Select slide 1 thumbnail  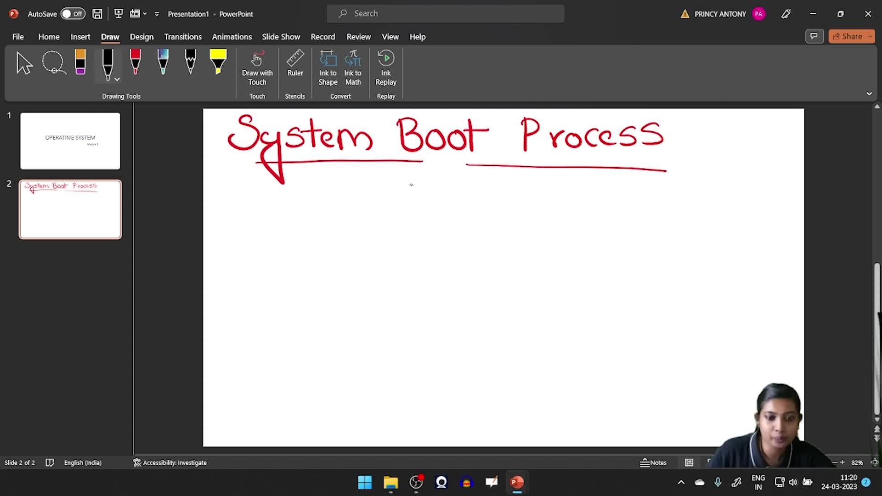[70, 141]
